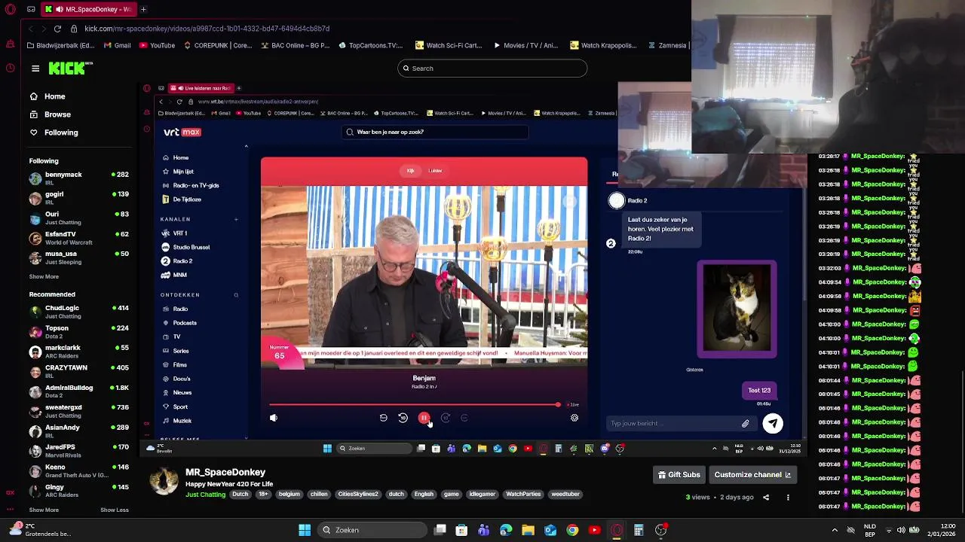Select Studio Brussel channel

tap(191, 247)
